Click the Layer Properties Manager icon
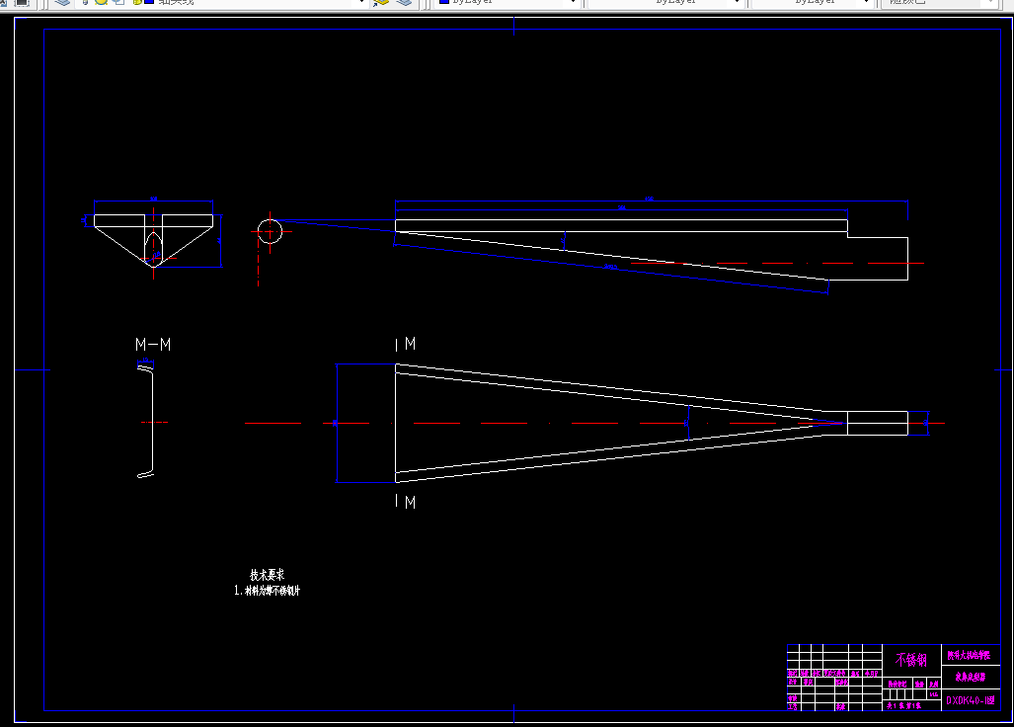Image resolution: width=1014 pixels, height=727 pixels. (x=62, y=3)
